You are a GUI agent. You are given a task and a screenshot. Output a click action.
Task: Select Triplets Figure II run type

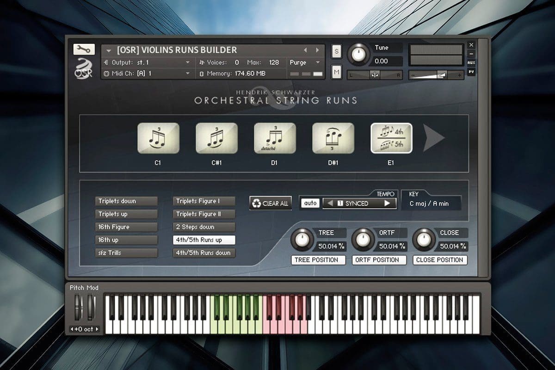click(204, 214)
